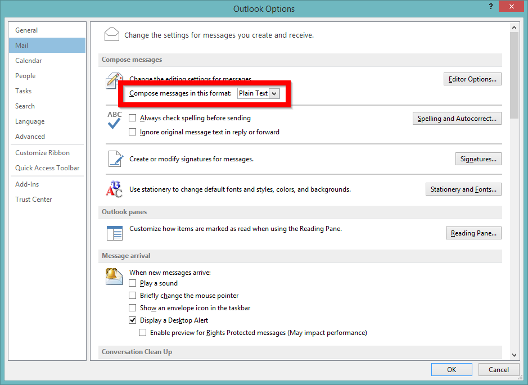This screenshot has height=385, width=528.
Task: Click the Reading Pane layout icon
Action: click(115, 233)
